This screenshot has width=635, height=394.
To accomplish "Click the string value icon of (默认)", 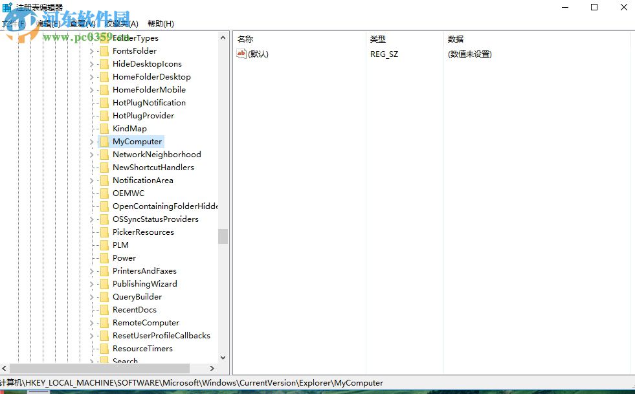I will pyautogui.click(x=241, y=54).
